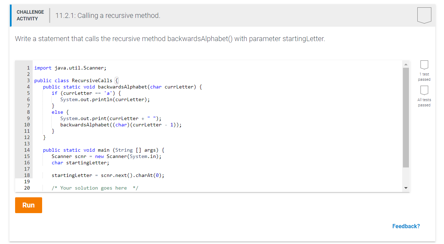
Task: Click line number 20 in the gutter
Action: 27,188
